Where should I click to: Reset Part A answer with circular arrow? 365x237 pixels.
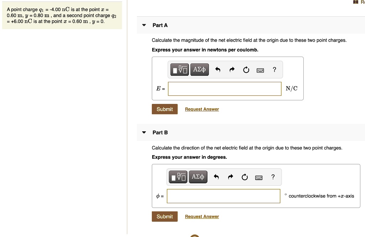click(x=246, y=70)
